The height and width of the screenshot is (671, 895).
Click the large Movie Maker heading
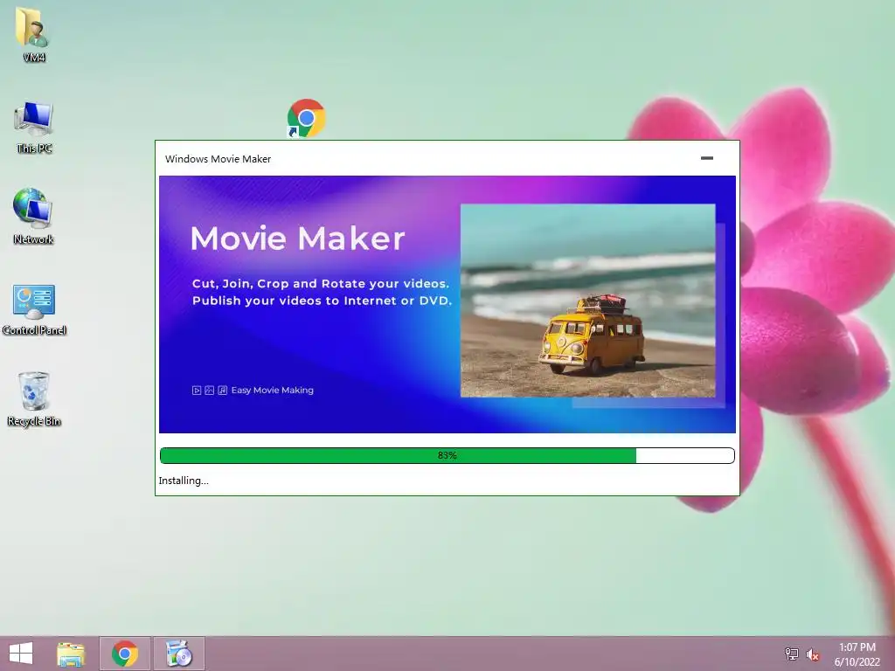coord(297,239)
